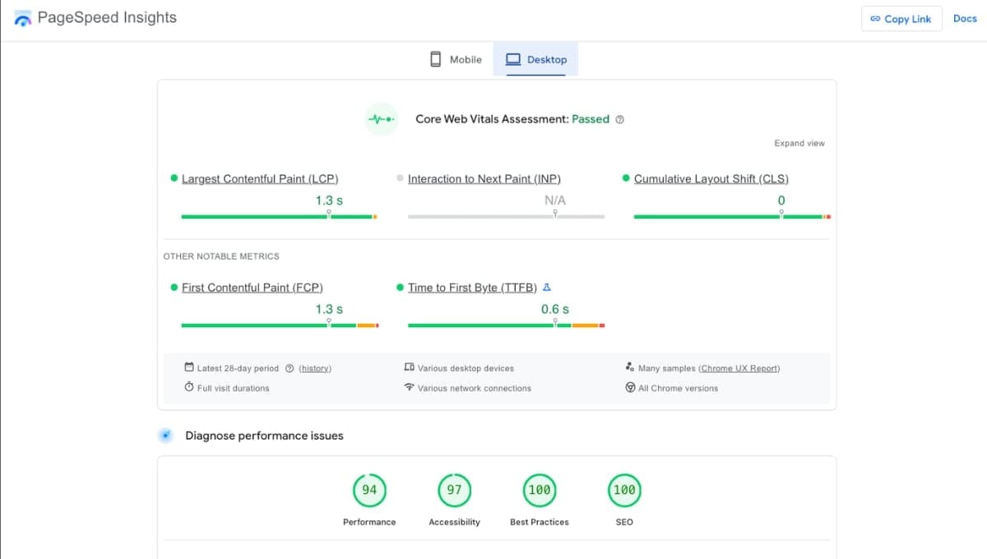Click the Diagnose performance issues heading
The width and height of the screenshot is (987, 559).
point(264,436)
